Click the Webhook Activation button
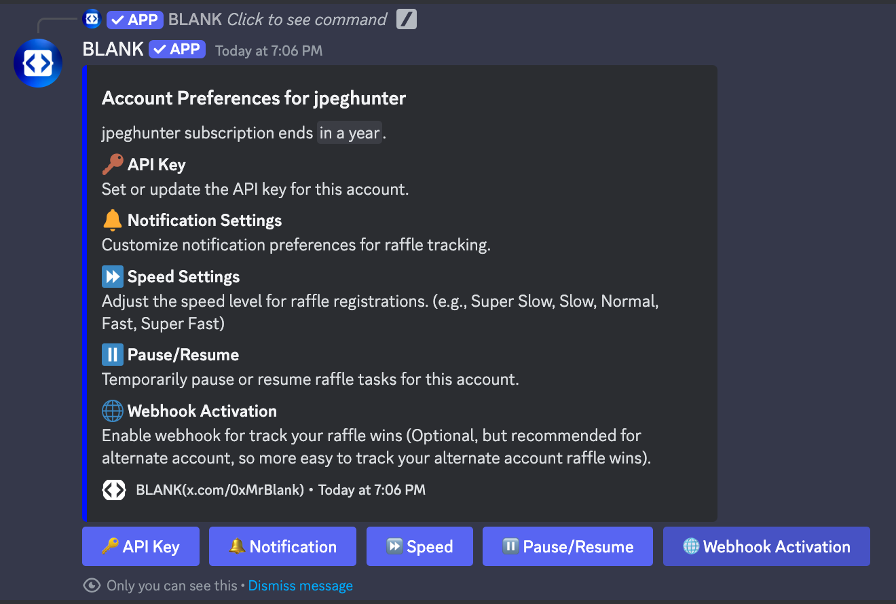Image resolution: width=896 pixels, height=604 pixels. 766,546
